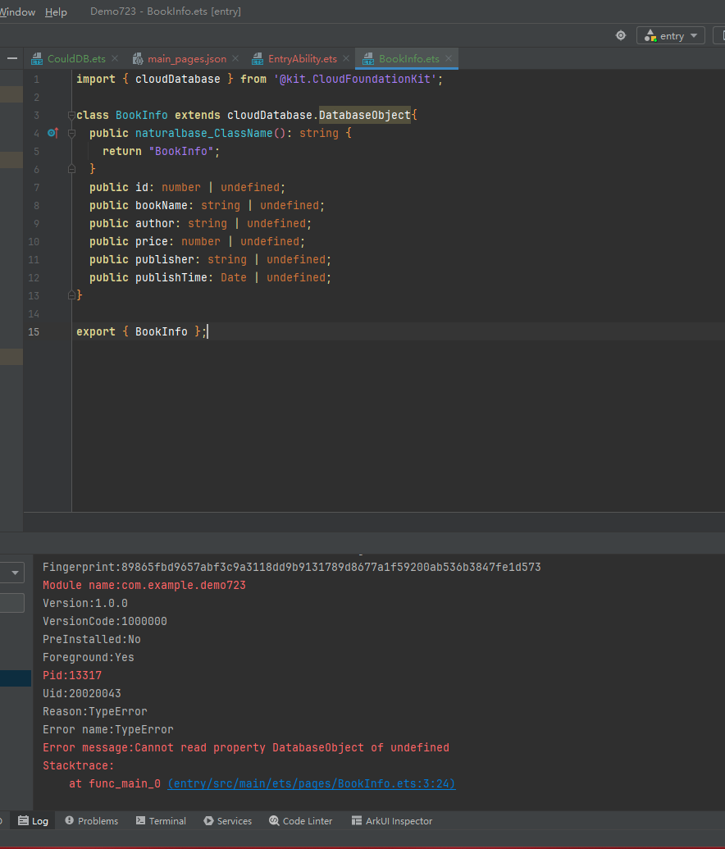Select the highlighted DatabaseObject text in line 3
Image resolution: width=725 pixels, height=849 pixels.
[364, 115]
